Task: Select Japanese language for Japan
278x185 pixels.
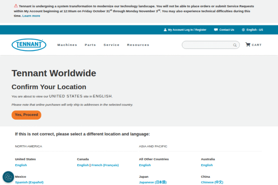Action: point(153,182)
